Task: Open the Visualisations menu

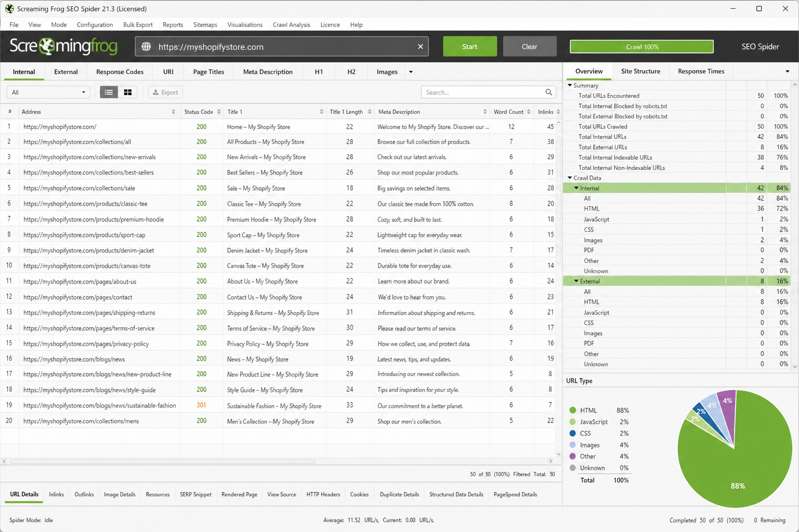Action: pyautogui.click(x=245, y=24)
